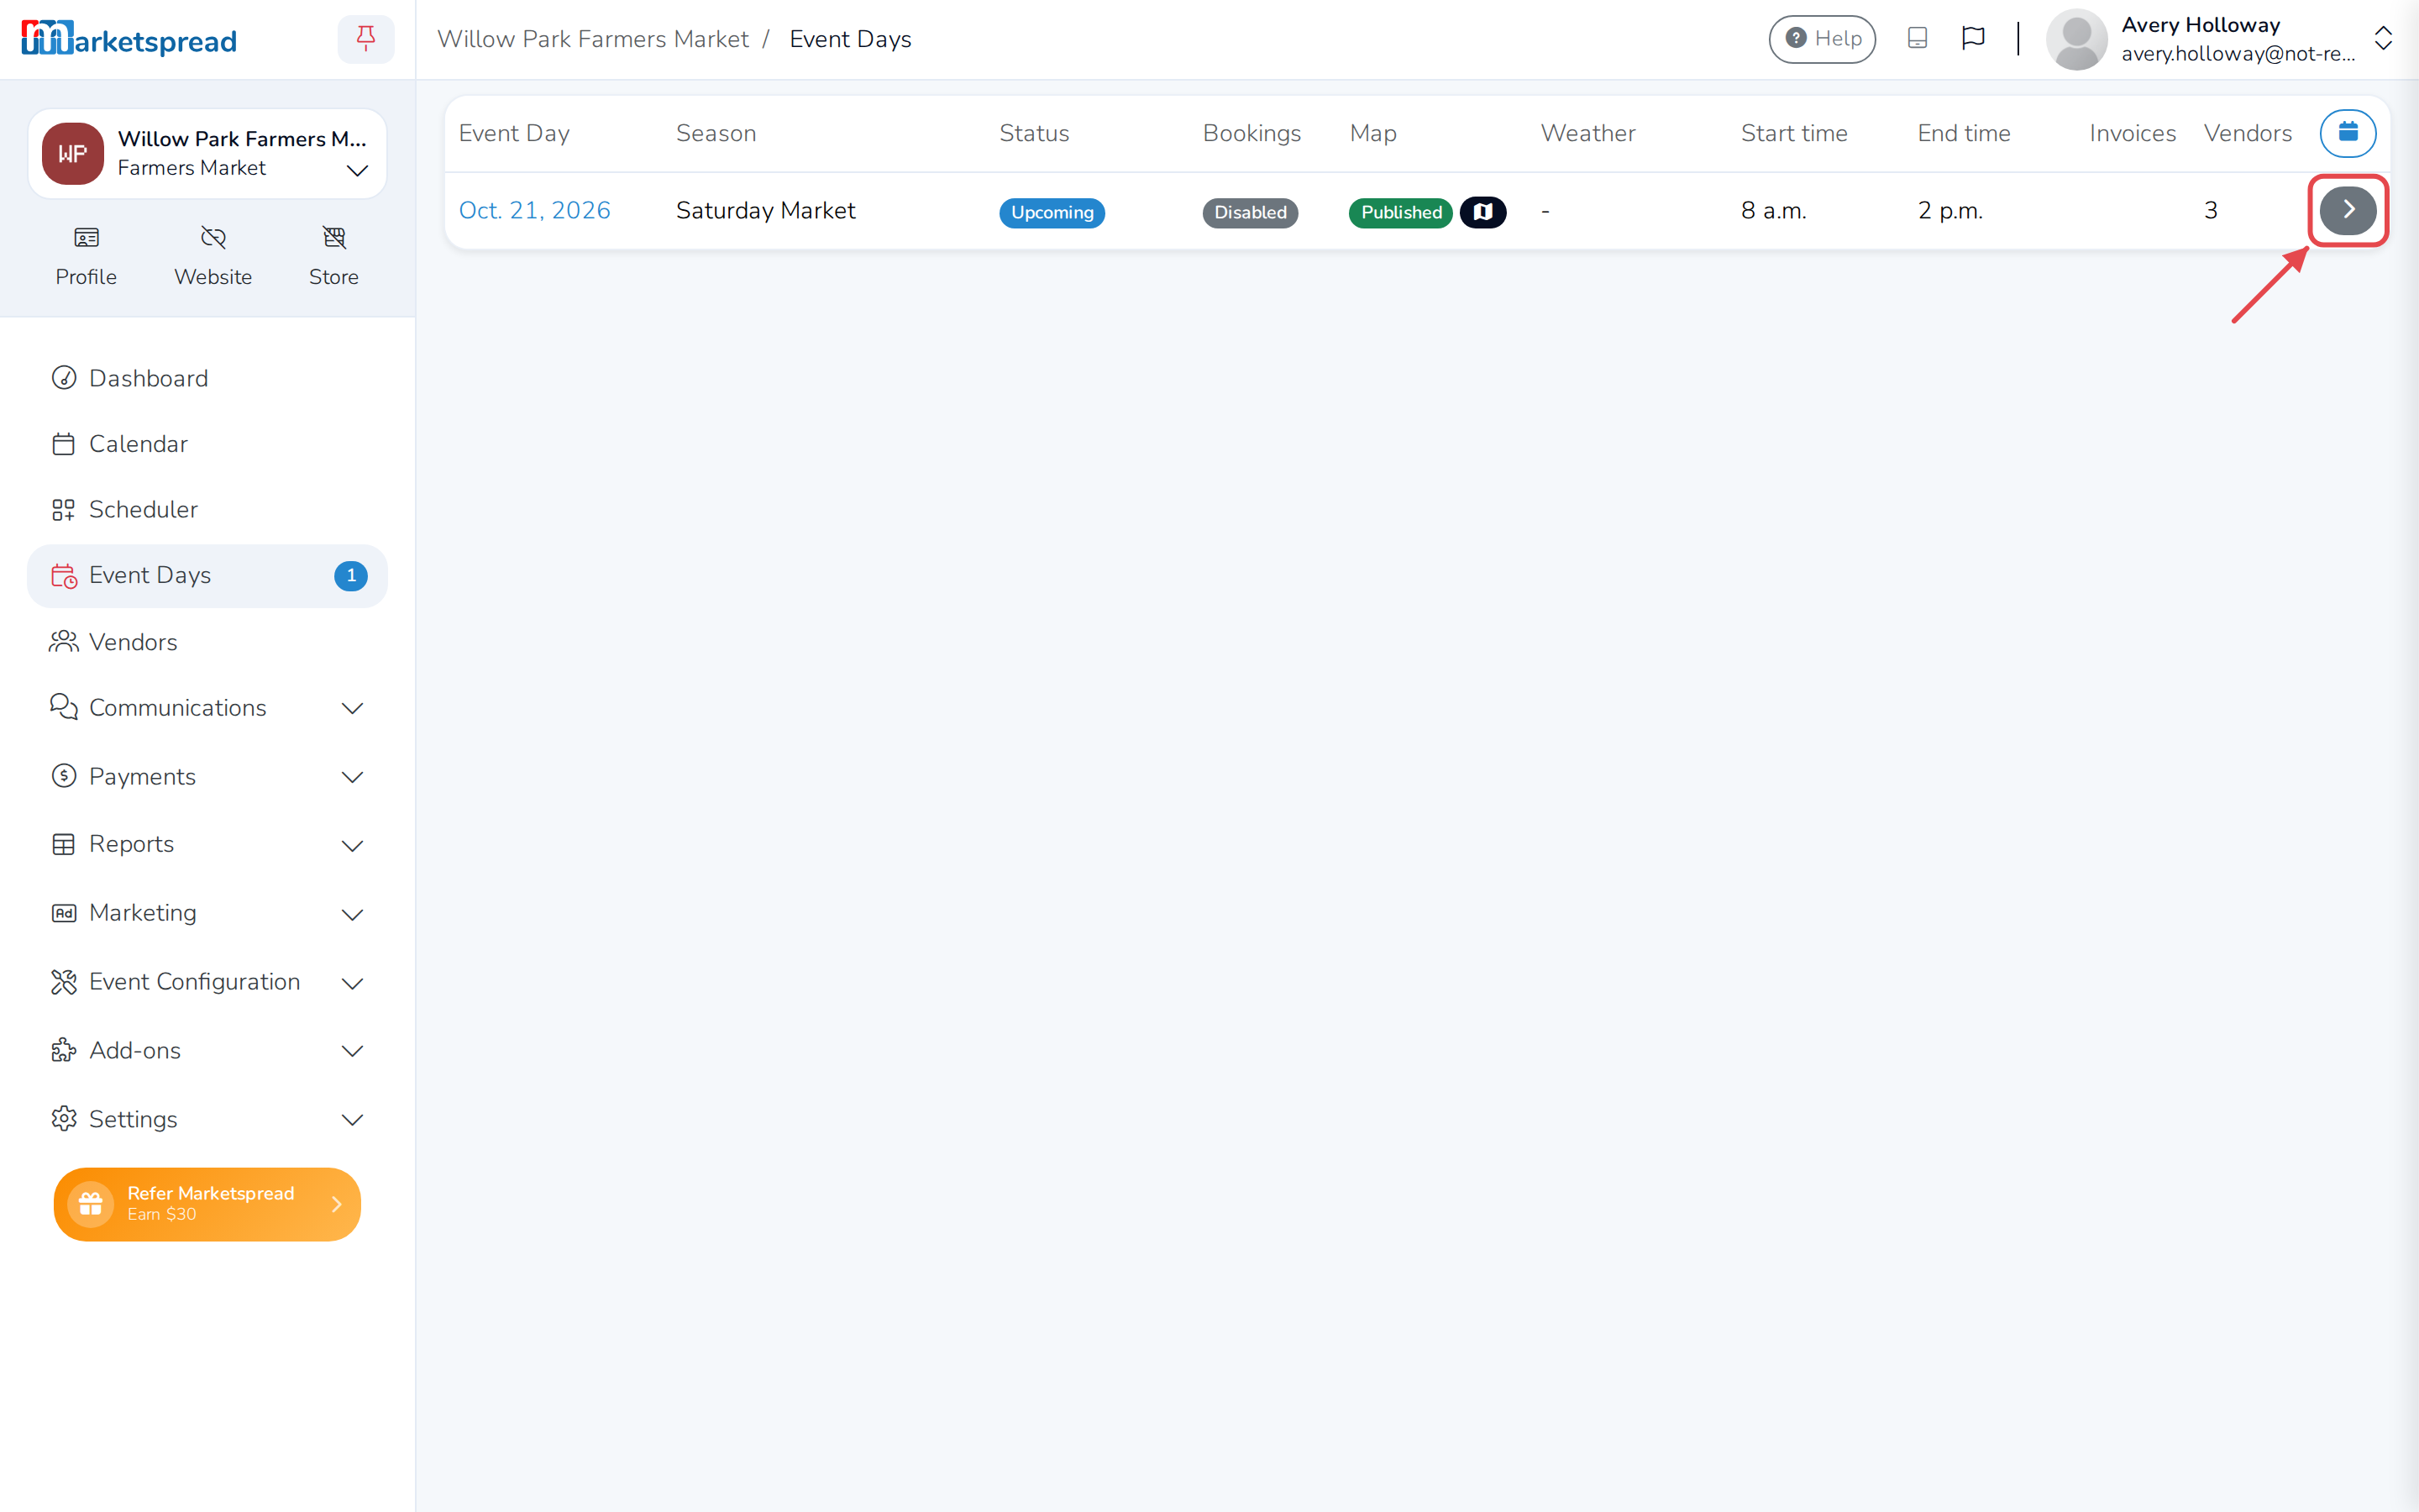Click the Event Day column header
Viewport: 2419px width, 1512px height.
(514, 134)
